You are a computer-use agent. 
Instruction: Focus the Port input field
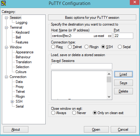123,36
